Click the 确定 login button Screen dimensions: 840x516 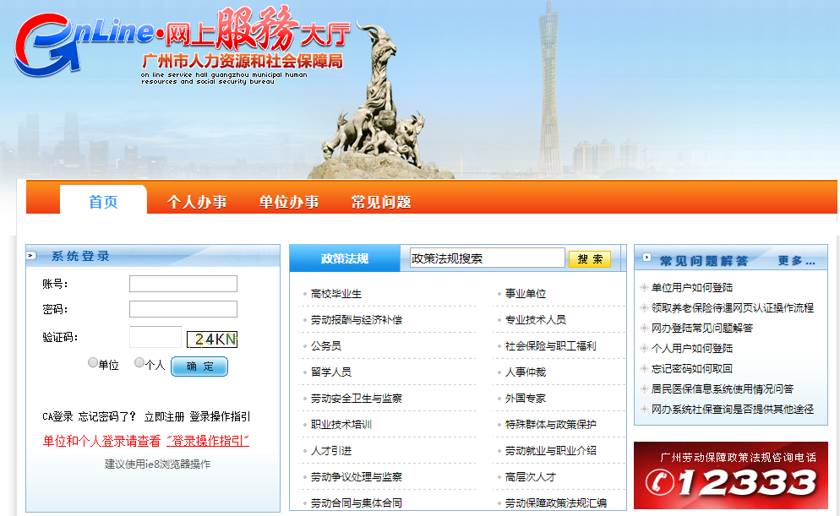pyautogui.click(x=199, y=367)
